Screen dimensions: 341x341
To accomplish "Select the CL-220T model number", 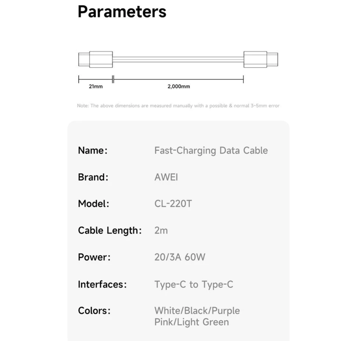I will pyautogui.click(x=173, y=204).
